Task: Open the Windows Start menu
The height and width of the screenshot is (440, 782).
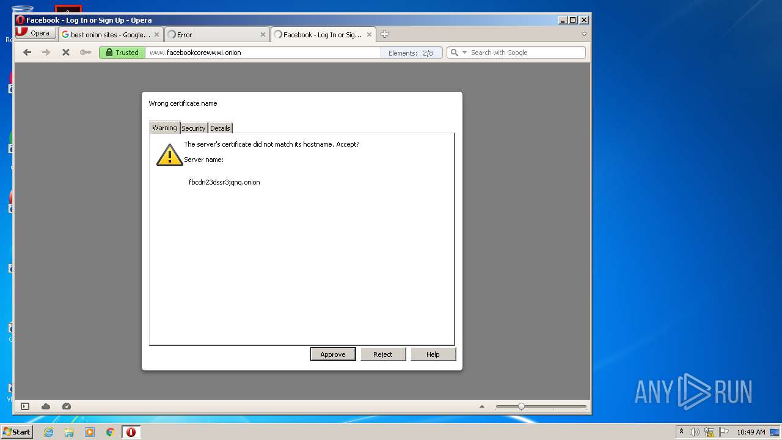Action: [x=16, y=432]
